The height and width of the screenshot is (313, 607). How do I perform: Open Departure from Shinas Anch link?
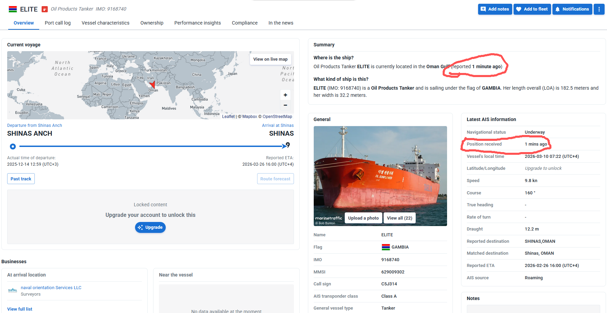pyautogui.click(x=34, y=125)
